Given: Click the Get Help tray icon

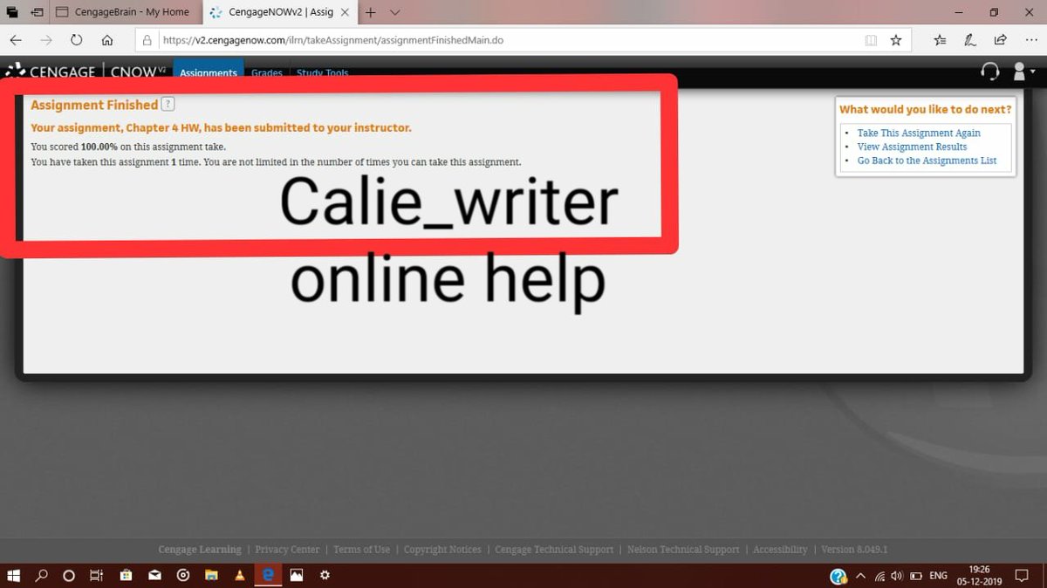Looking at the screenshot, I should tap(838, 576).
